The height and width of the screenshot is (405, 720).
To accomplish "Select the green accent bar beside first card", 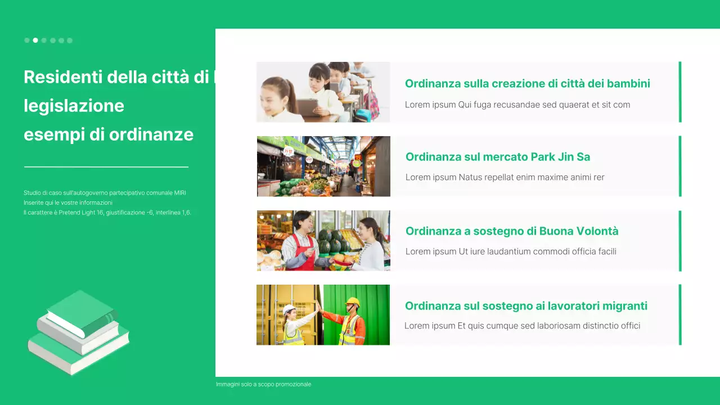I will (x=680, y=92).
